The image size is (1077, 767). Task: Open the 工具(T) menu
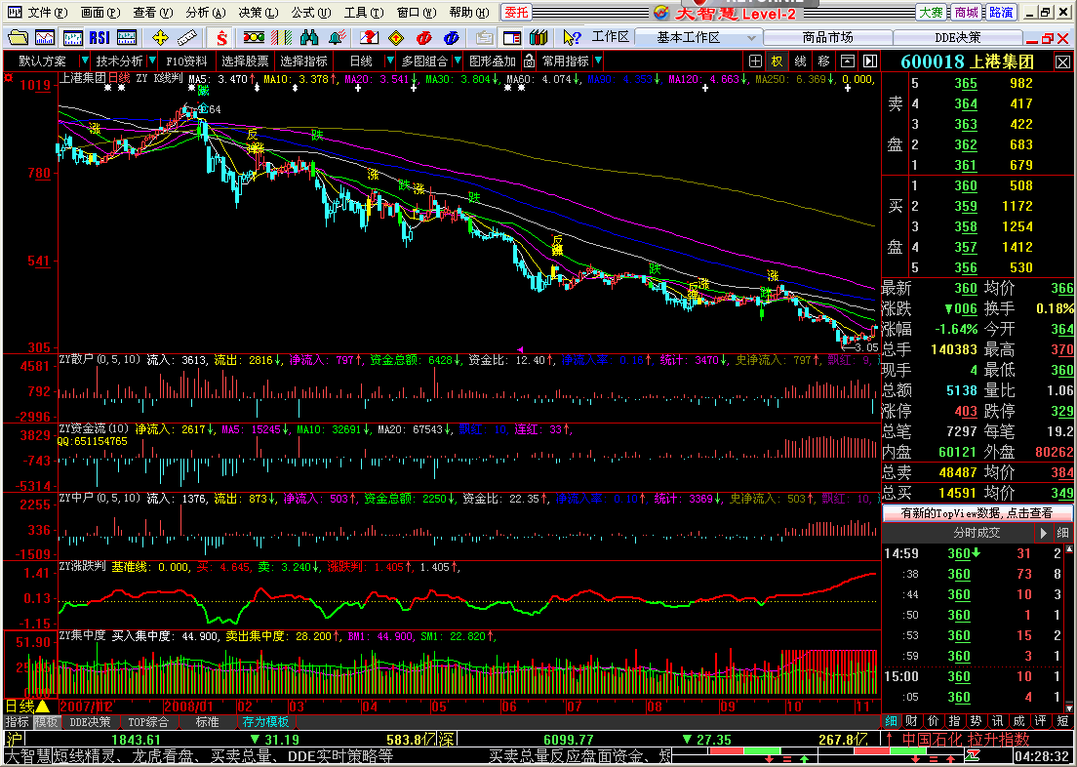pos(363,13)
